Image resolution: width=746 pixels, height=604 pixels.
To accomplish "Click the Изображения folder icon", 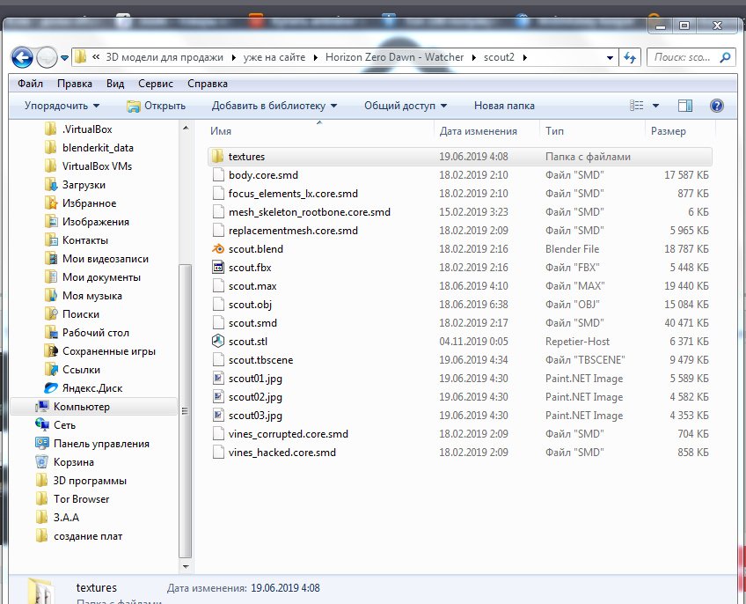I will coord(50,222).
